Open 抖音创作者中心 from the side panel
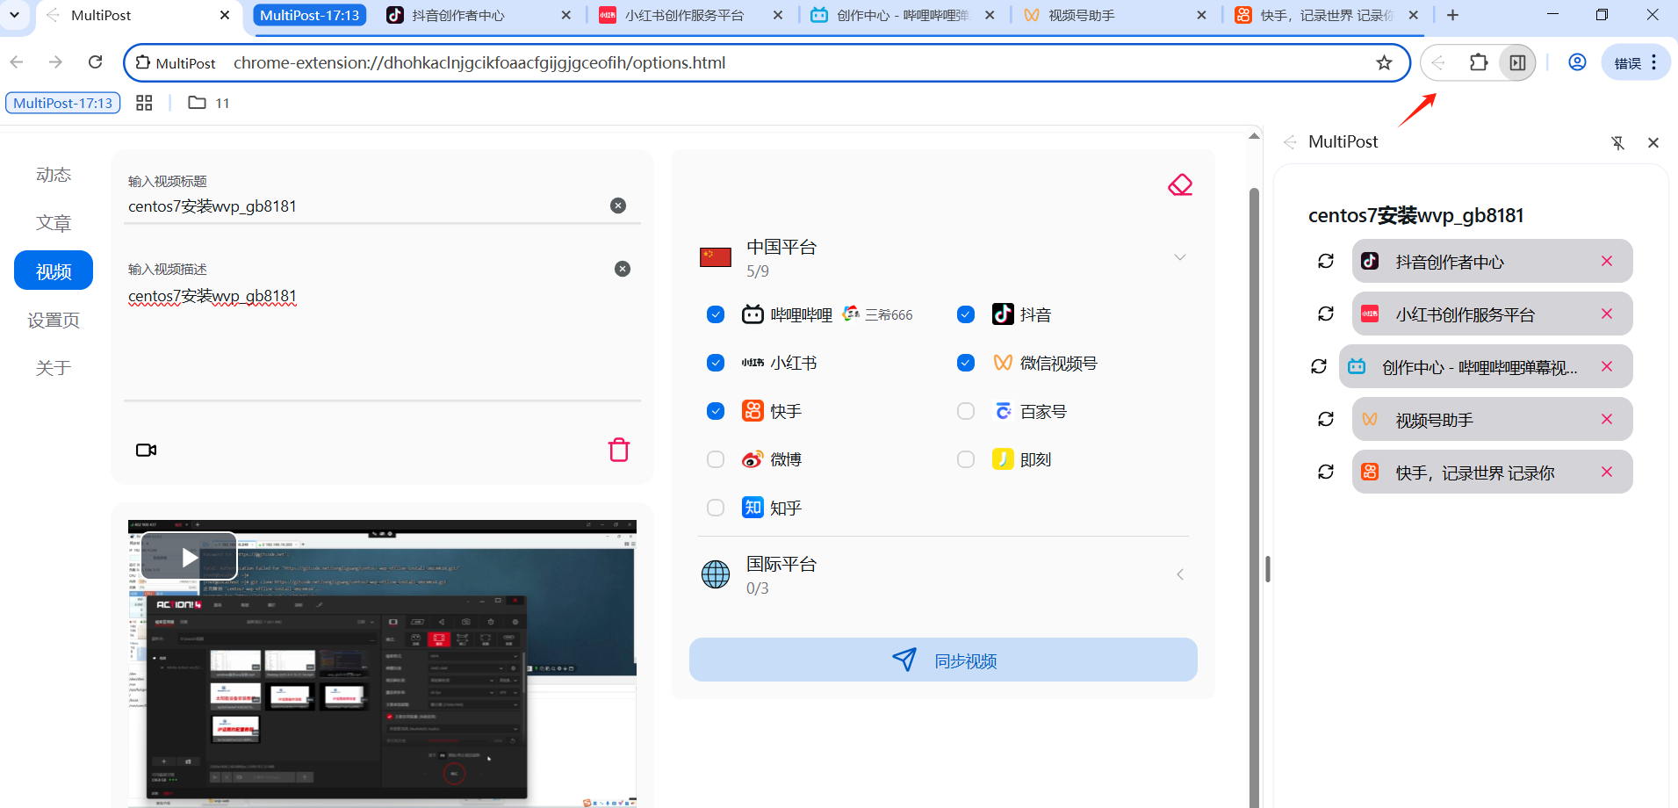This screenshot has height=808, width=1678. (1492, 261)
